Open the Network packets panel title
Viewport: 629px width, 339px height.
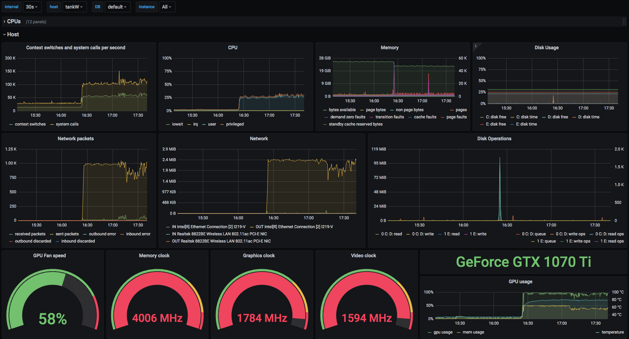[x=76, y=139]
